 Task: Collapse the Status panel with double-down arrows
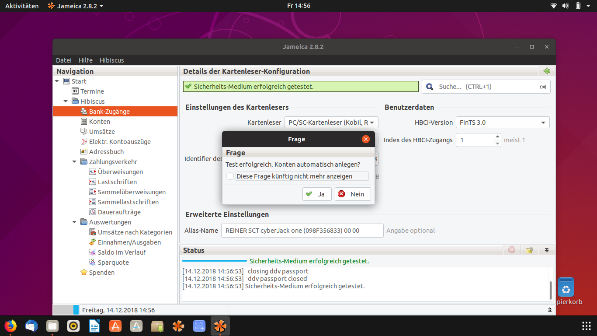(546, 250)
